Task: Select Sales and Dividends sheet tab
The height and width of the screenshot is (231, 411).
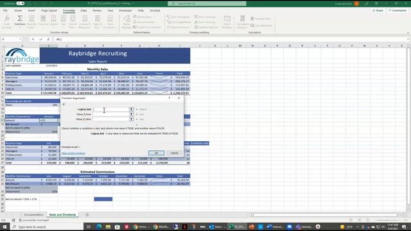Action: coord(62,215)
